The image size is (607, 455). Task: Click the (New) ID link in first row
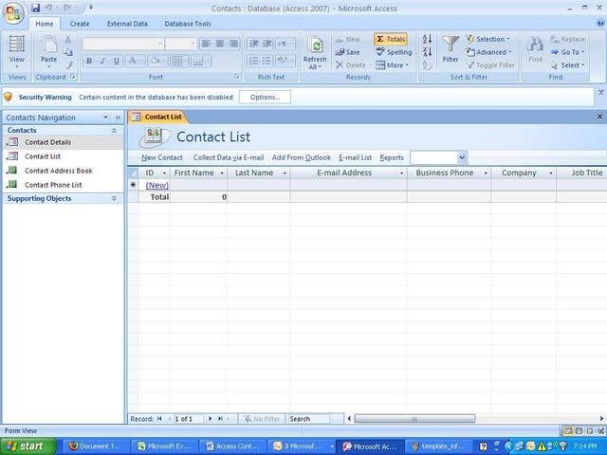pos(157,185)
